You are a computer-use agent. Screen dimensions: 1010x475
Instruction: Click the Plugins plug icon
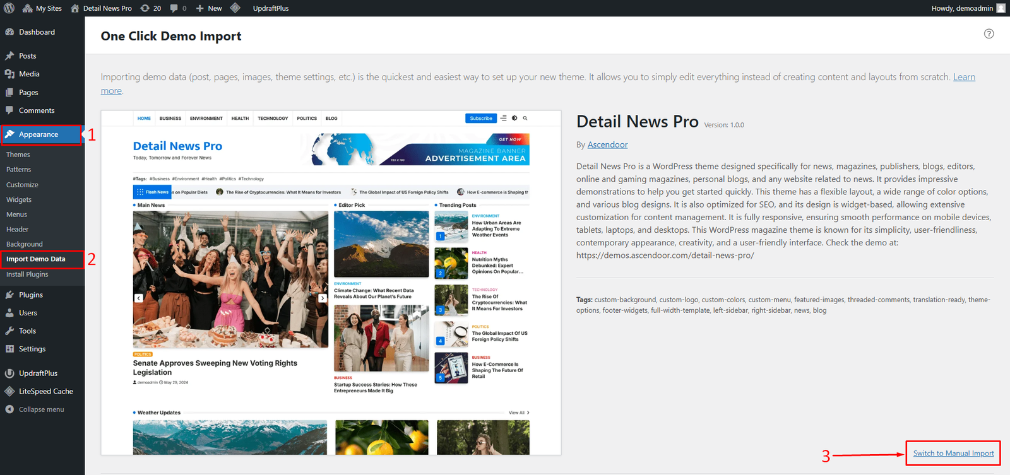pyautogui.click(x=9, y=295)
